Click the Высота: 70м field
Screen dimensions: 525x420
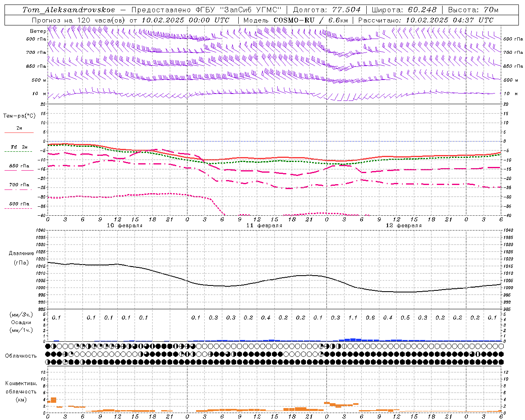pyautogui.click(x=473, y=10)
